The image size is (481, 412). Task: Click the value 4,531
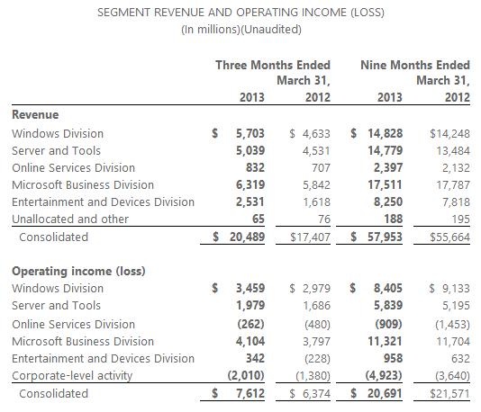[316, 151]
